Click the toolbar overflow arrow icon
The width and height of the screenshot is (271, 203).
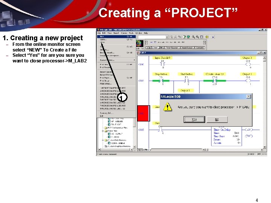[213, 37]
